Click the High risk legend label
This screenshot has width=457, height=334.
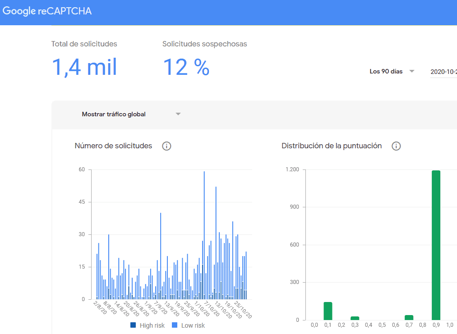coord(152,325)
